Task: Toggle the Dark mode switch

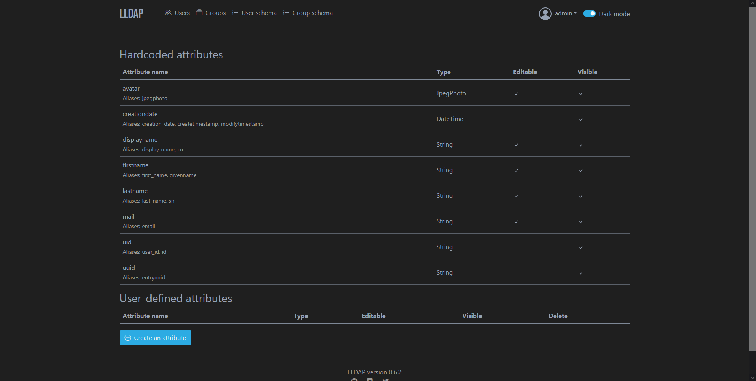Action: 589,14
